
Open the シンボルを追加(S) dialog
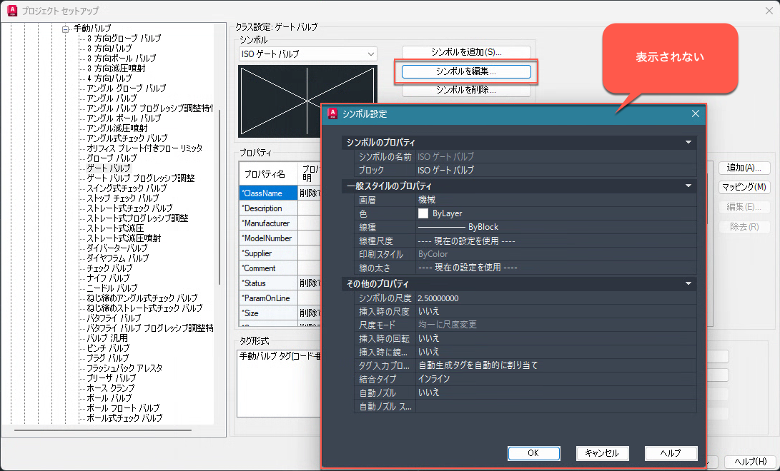(465, 51)
